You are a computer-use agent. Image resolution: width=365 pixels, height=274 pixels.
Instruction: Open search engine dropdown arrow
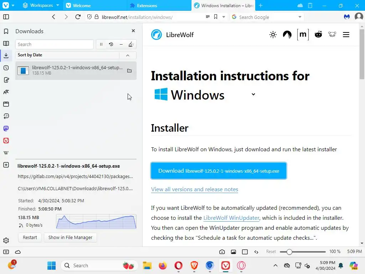(300, 17)
